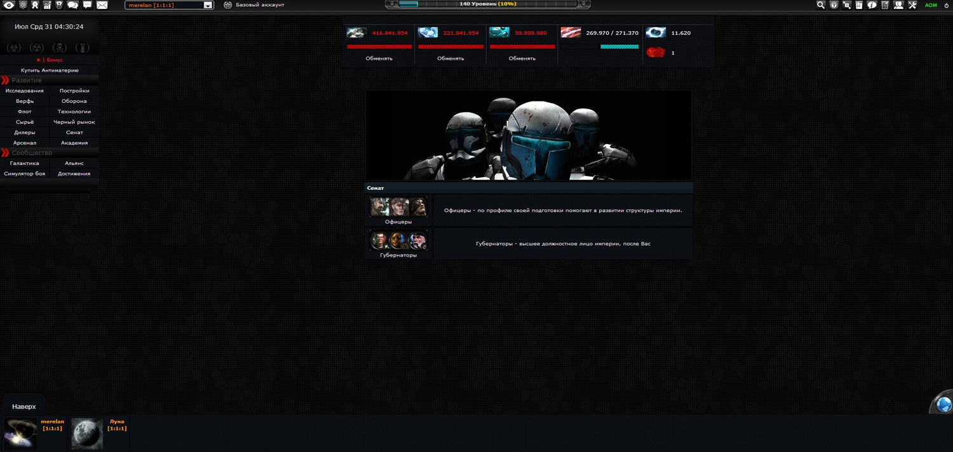Open the ADM admin link
Image resolution: width=953 pixels, height=452 pixels.
(x=931, y=5)
